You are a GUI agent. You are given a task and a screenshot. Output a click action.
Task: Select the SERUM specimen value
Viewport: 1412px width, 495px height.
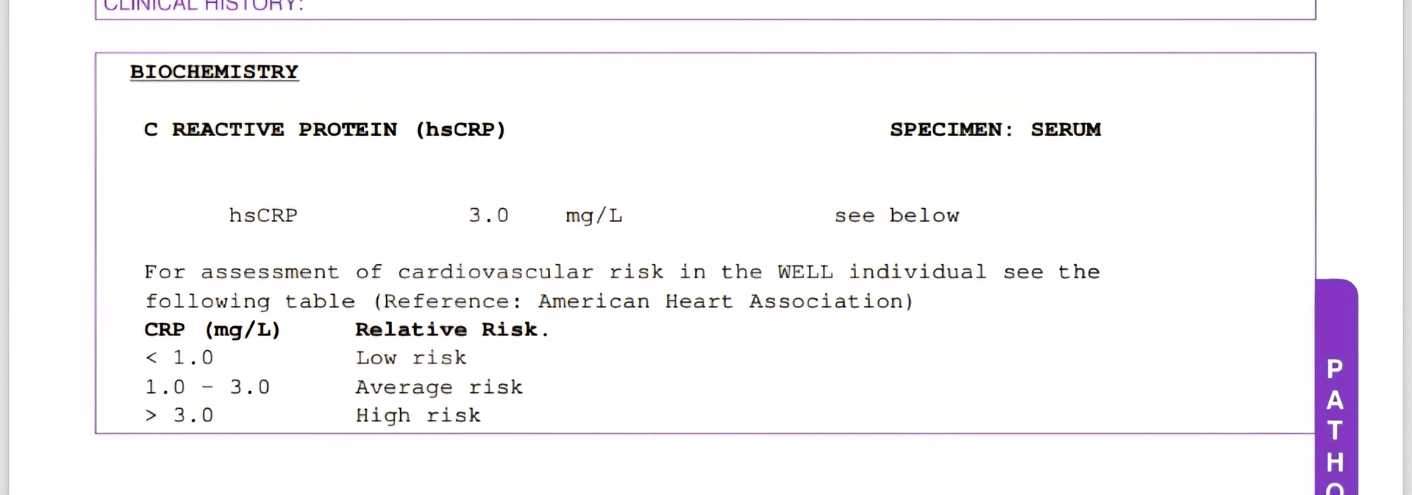(x=1066, y=129)
